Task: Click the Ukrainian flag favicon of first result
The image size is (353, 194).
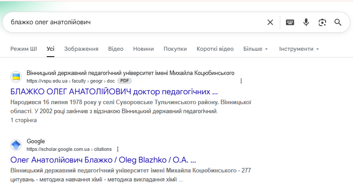Action: tap(16, 77)
